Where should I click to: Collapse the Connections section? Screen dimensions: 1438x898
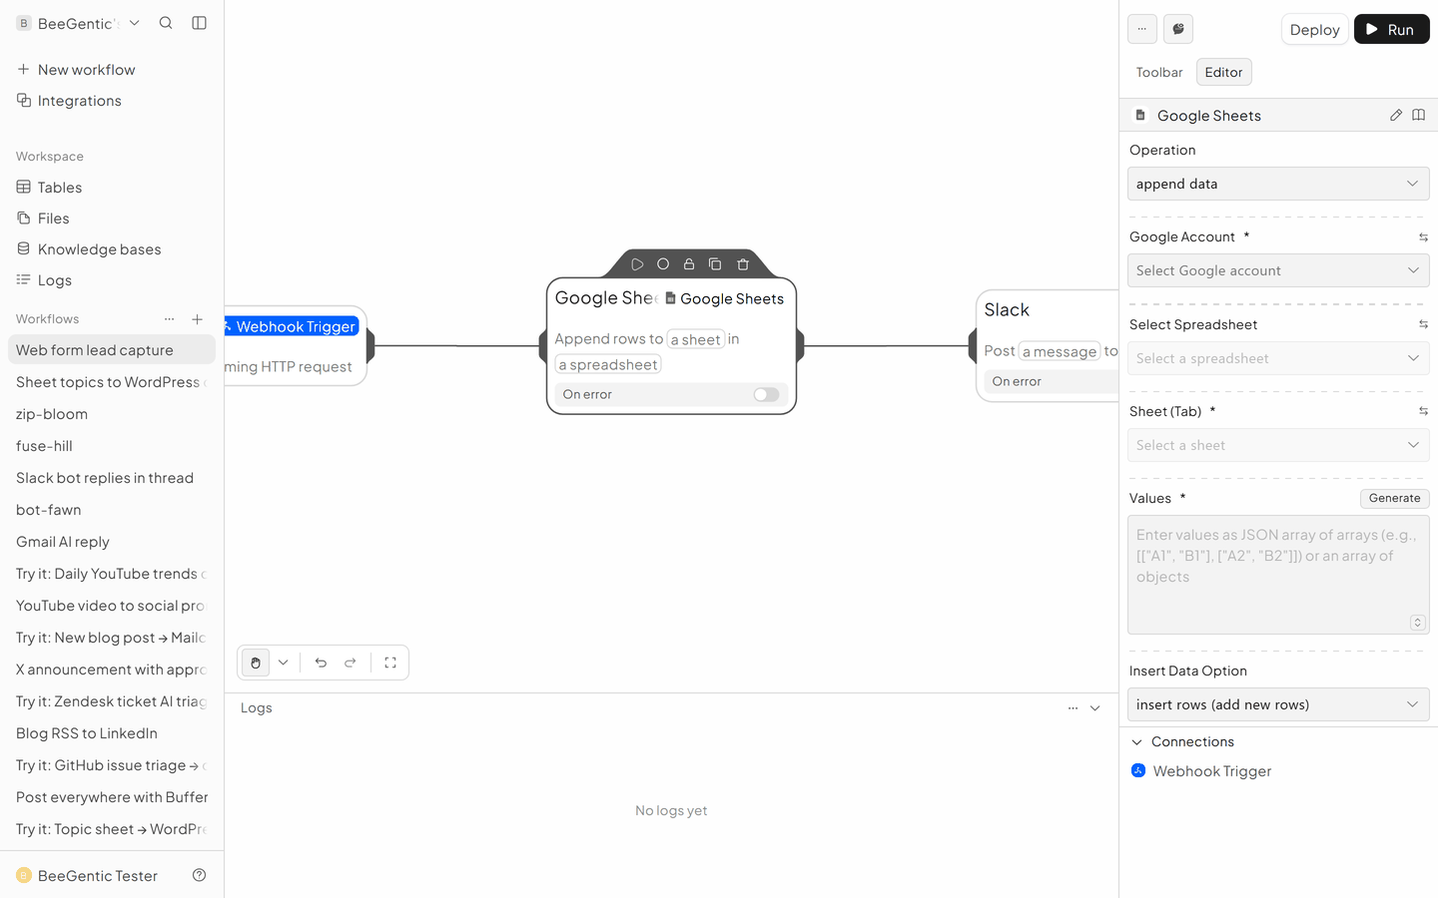click(1136, 741)
